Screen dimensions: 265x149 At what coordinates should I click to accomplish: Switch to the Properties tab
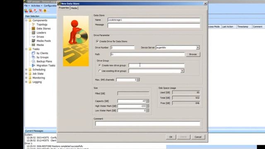point(64,8)
